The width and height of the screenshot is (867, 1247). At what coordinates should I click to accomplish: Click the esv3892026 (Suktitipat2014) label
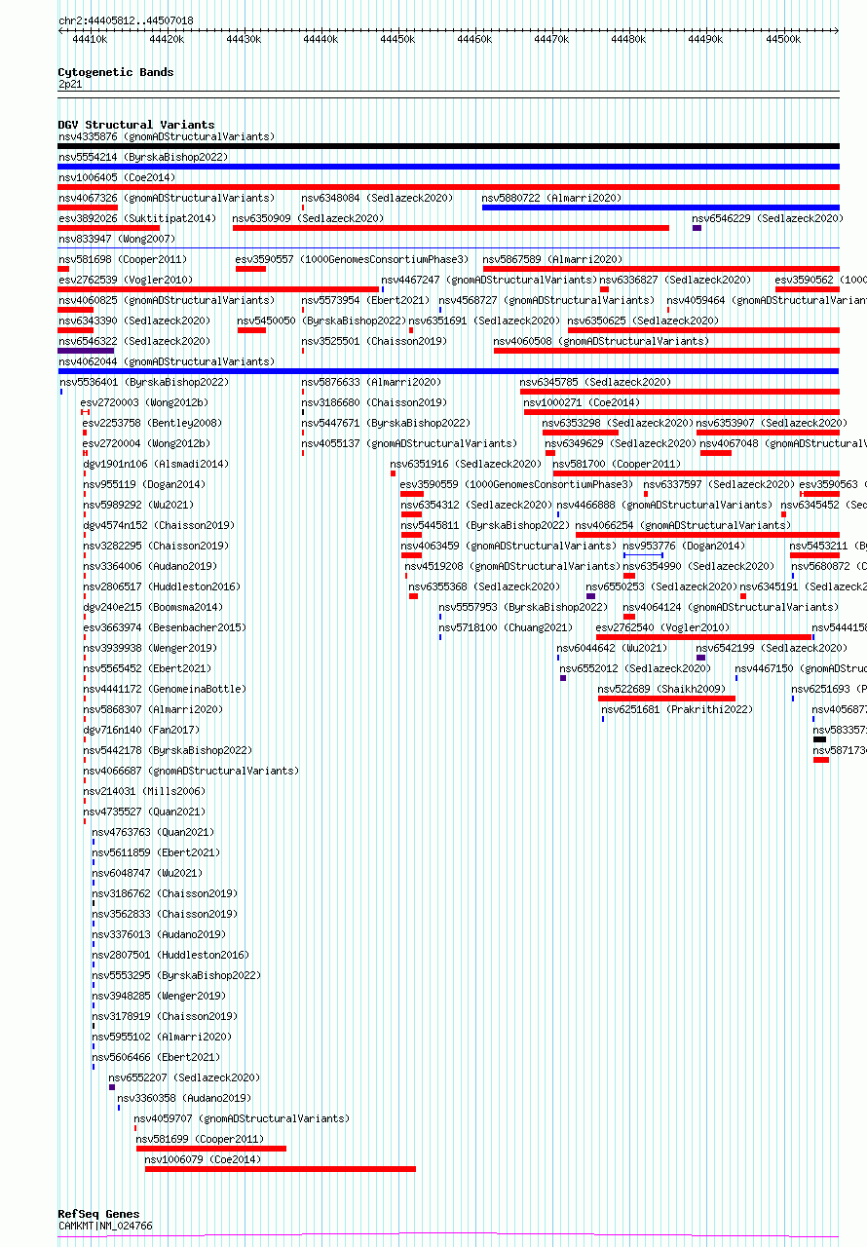[136, 218]
